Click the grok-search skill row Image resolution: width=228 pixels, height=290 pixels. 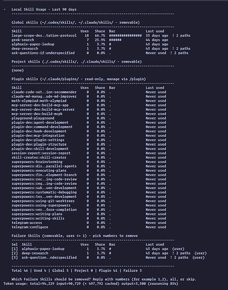[x=90, y=40]
